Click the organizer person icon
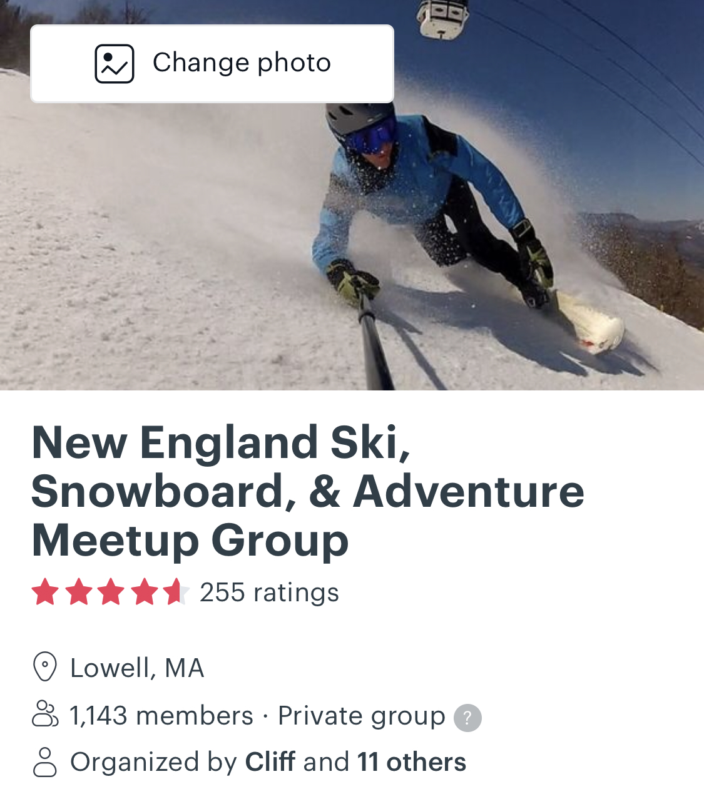The width and height of the screenshot is (704, 794). tap(44, 762)
